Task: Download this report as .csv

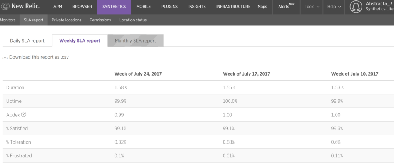Action: [x=39, y=57]
